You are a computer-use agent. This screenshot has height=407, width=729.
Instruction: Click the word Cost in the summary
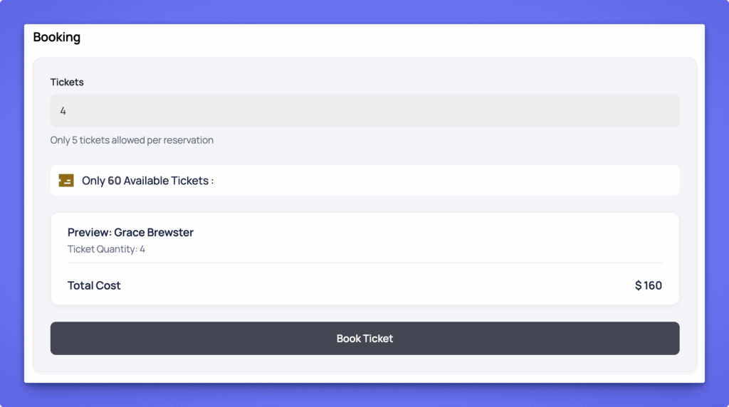(x=108, y=285)
